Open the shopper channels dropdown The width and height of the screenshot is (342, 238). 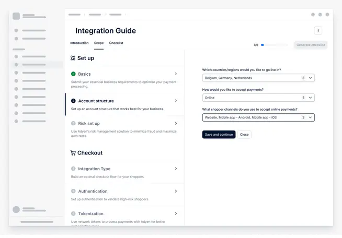(x=258, y=117)
